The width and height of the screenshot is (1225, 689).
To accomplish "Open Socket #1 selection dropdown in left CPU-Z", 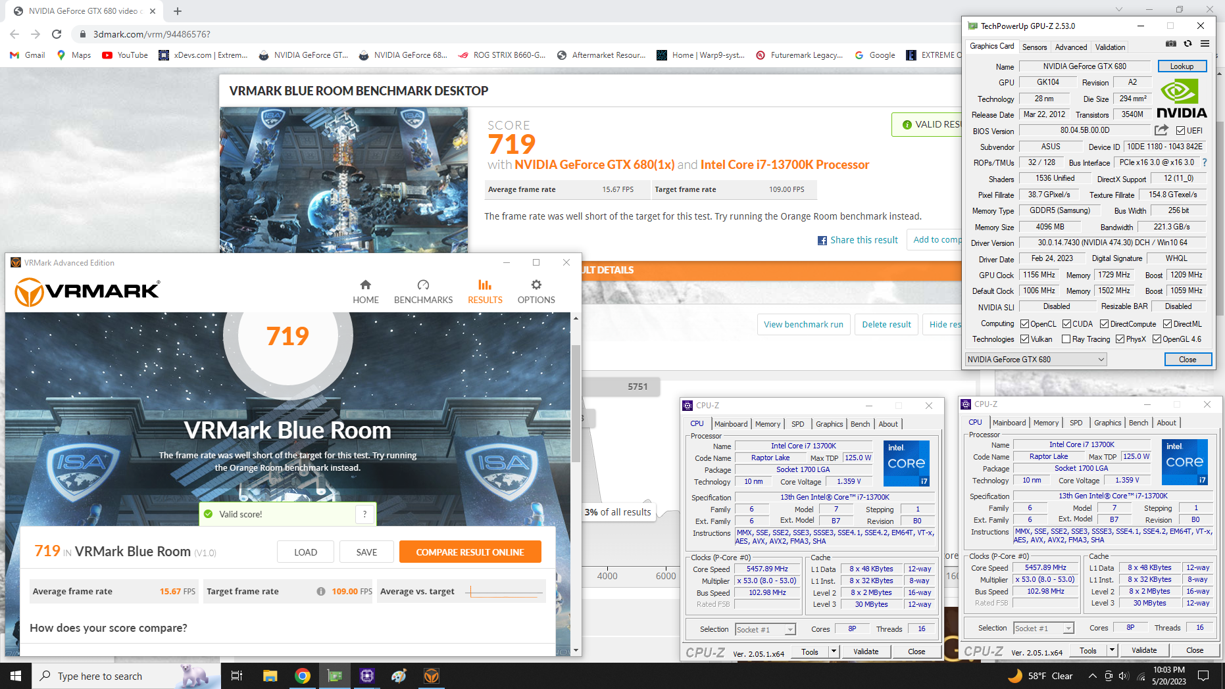I will click(765, 629).
